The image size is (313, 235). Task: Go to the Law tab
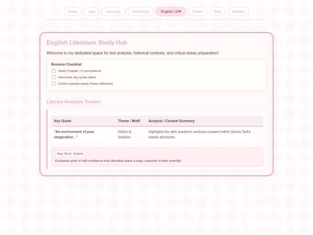pyautogui.click(x=92, y=12)
